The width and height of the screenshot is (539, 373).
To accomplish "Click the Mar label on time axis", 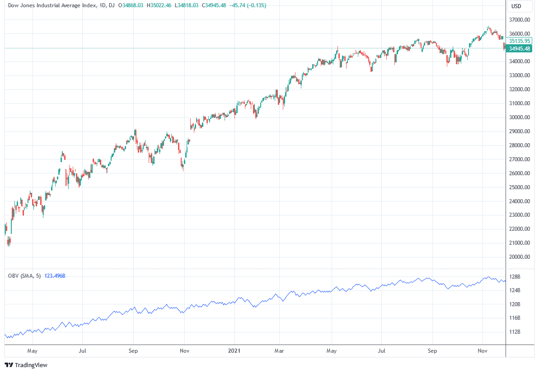I will click(x=279, y=350).
